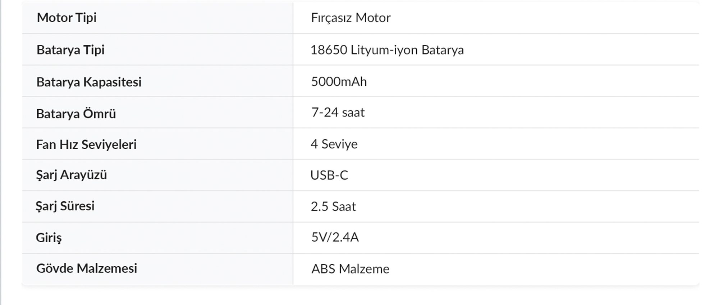The height and width of the screenshot is (305, 719).
Task: Click the Fırçasız Motor value
Action: click(351, 18)
